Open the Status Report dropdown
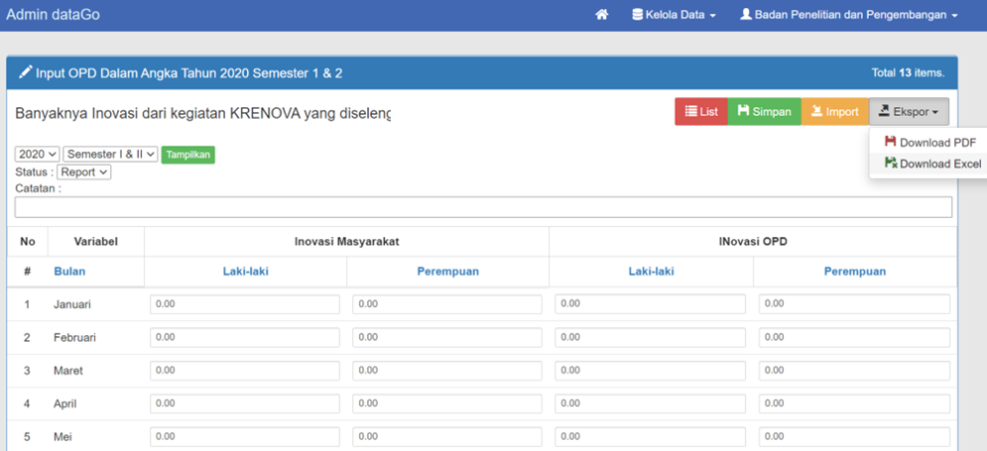 83,172
